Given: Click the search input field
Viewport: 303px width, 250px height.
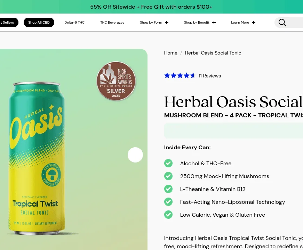Looking at the screenshot, I should coord(289,23).
